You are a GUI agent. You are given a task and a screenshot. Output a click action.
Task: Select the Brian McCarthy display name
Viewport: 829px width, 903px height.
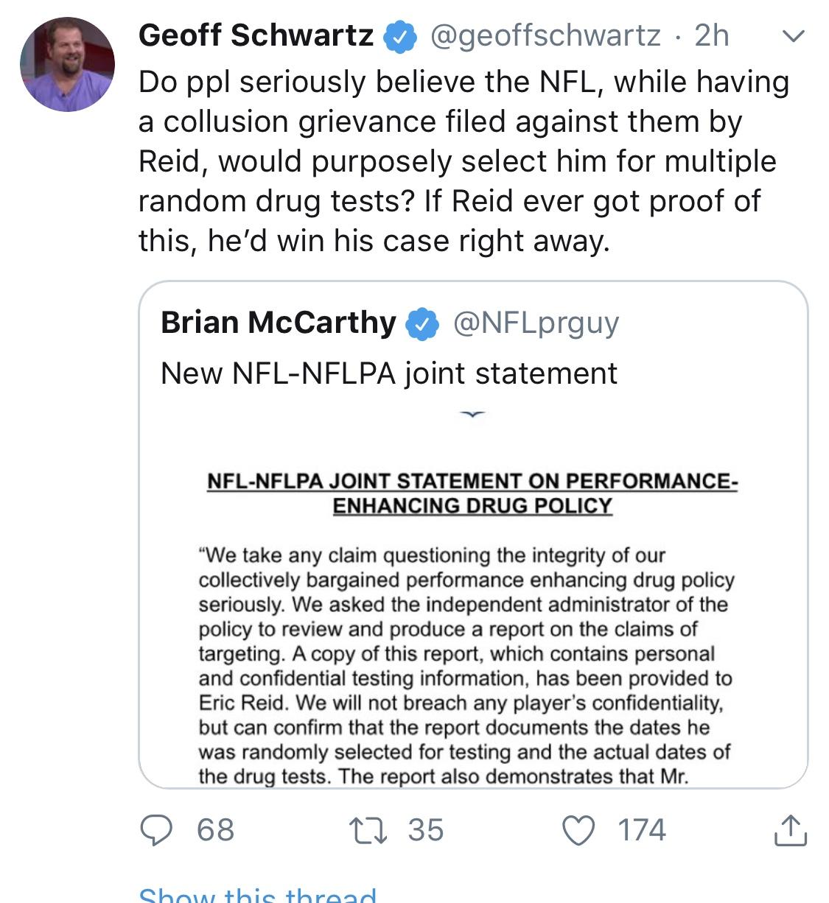[x=278, y=323]
